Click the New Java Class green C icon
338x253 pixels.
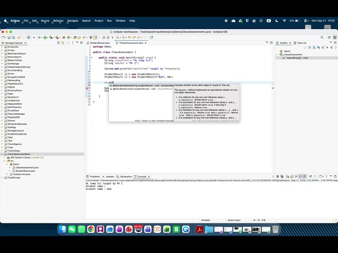pyautogui.click(x=68, y=37)
